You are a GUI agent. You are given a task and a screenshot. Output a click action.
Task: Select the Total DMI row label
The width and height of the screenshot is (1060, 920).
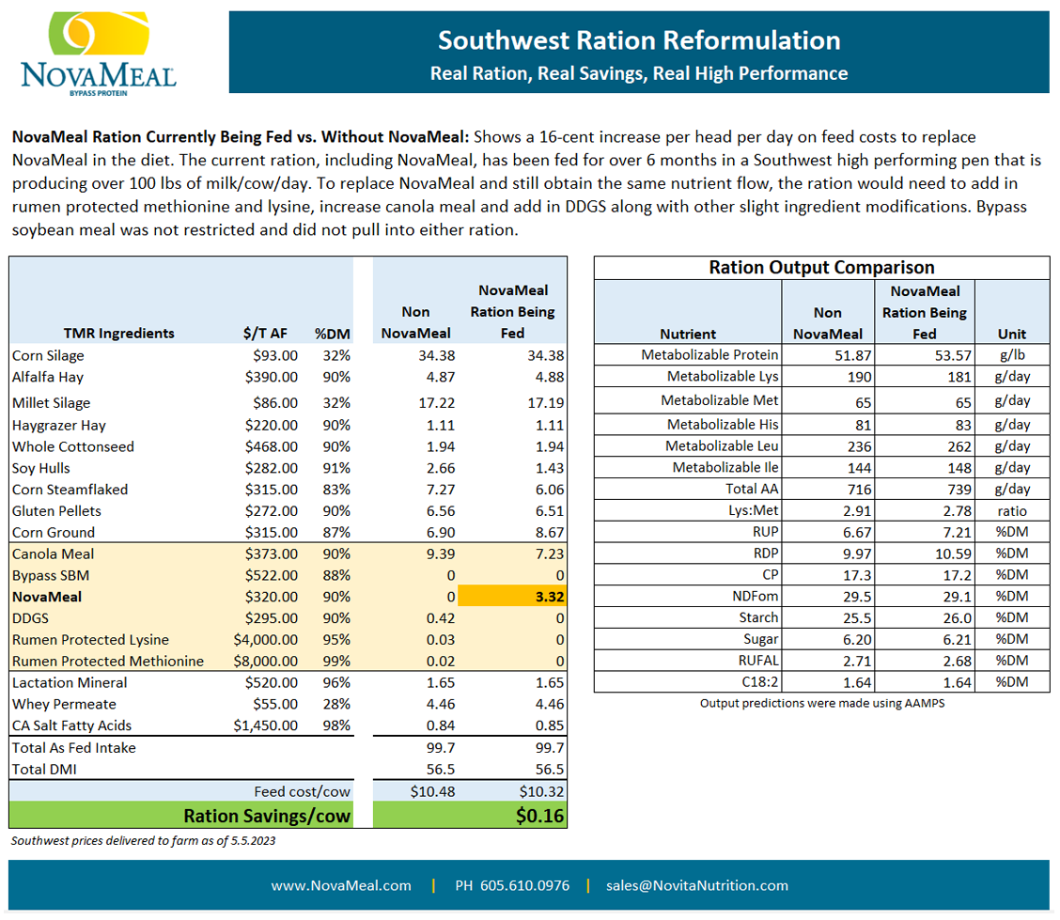[44, 770]
